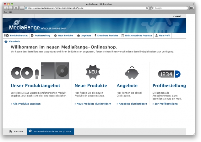Open the Warenkorb link

[x=14, y=41]
